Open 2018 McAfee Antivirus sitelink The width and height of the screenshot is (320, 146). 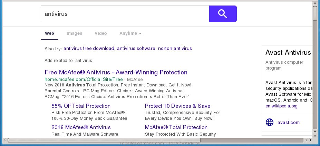(81, 127)
